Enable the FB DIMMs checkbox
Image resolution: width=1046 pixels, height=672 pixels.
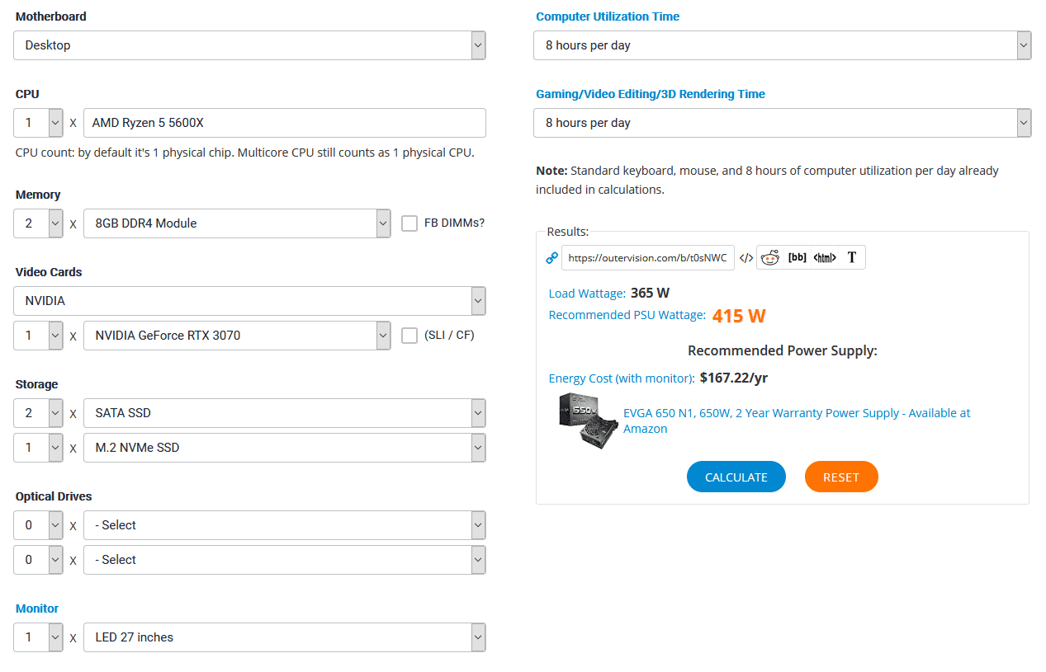[409, 223]
